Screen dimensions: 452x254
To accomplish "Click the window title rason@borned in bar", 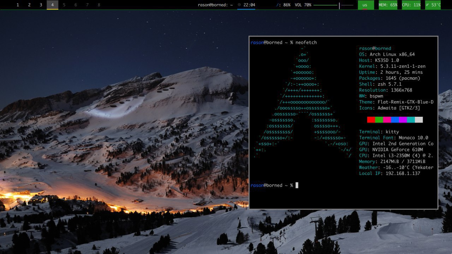I will coord(215,5).
